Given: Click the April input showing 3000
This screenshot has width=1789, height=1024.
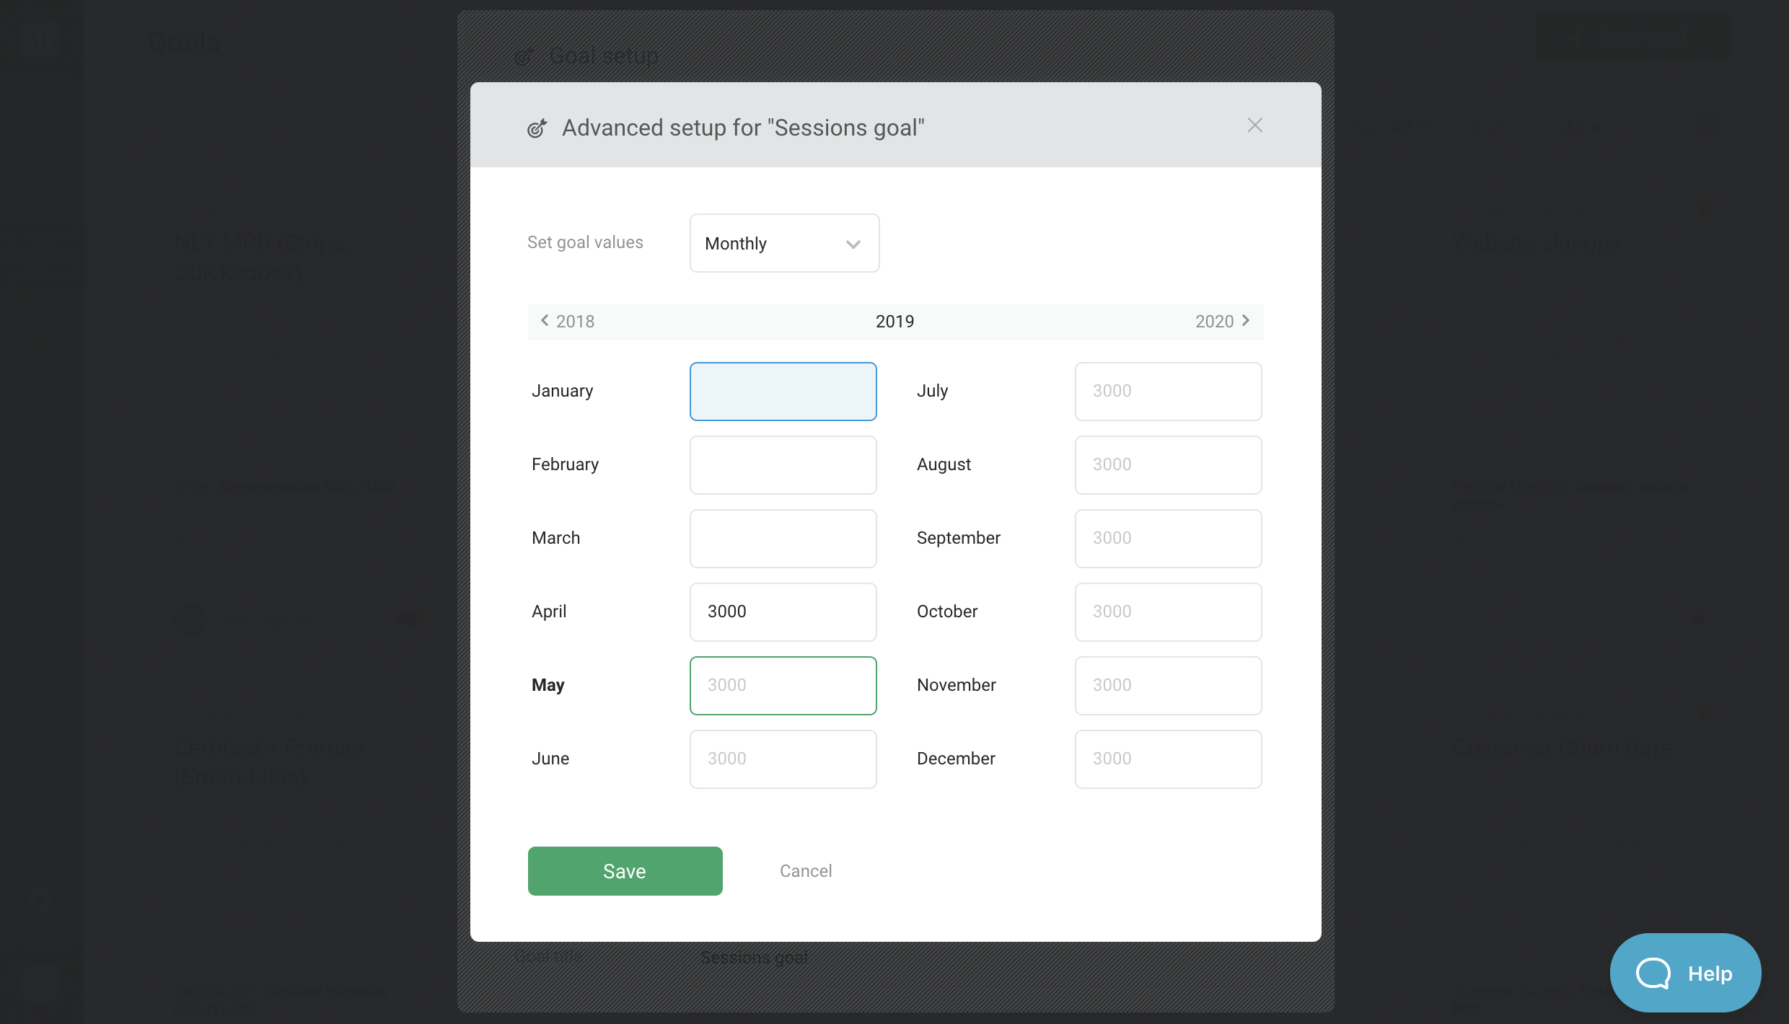Looking at the screenshot, I should [783, 612].
